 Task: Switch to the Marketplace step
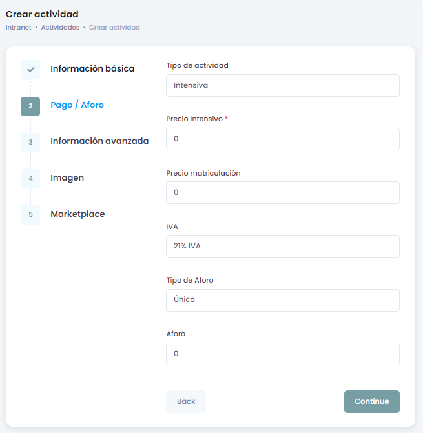(77, 214)
